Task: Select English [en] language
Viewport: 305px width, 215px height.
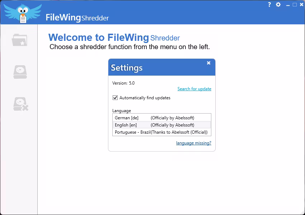Action: [161, 125]
